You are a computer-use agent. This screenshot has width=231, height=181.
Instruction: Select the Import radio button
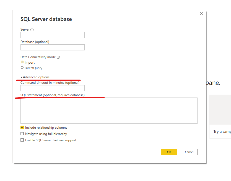click(22, 62)
